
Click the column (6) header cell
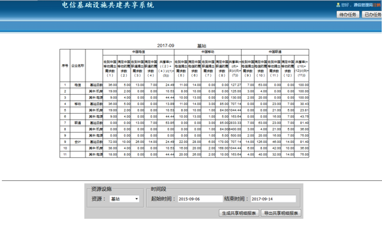[x=195, y=69]
